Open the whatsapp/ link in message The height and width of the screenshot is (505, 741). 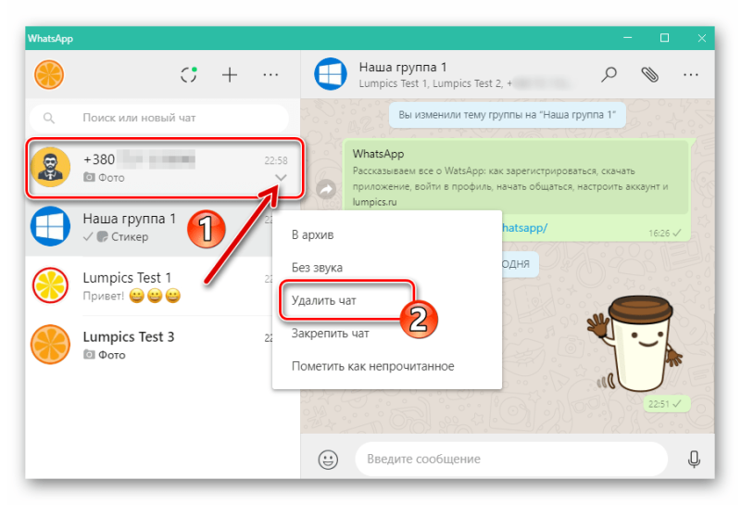point(524,228)
